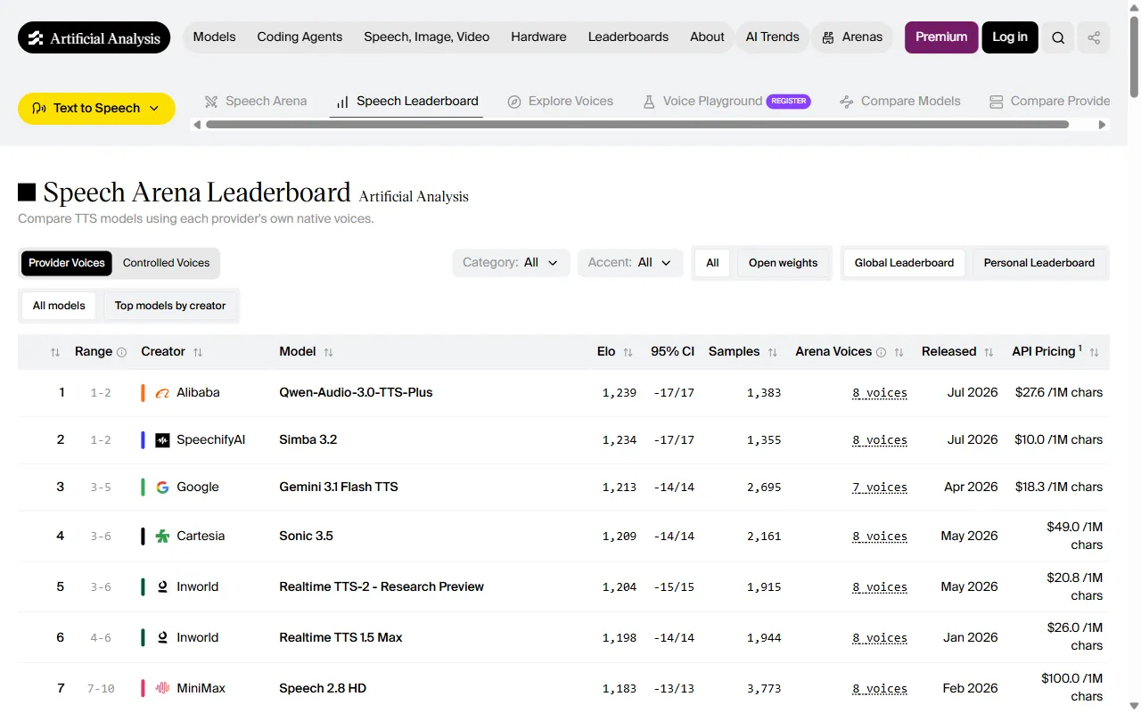Click the Premium button
This screenshot has height=713, width=1141.
[941, 37]
